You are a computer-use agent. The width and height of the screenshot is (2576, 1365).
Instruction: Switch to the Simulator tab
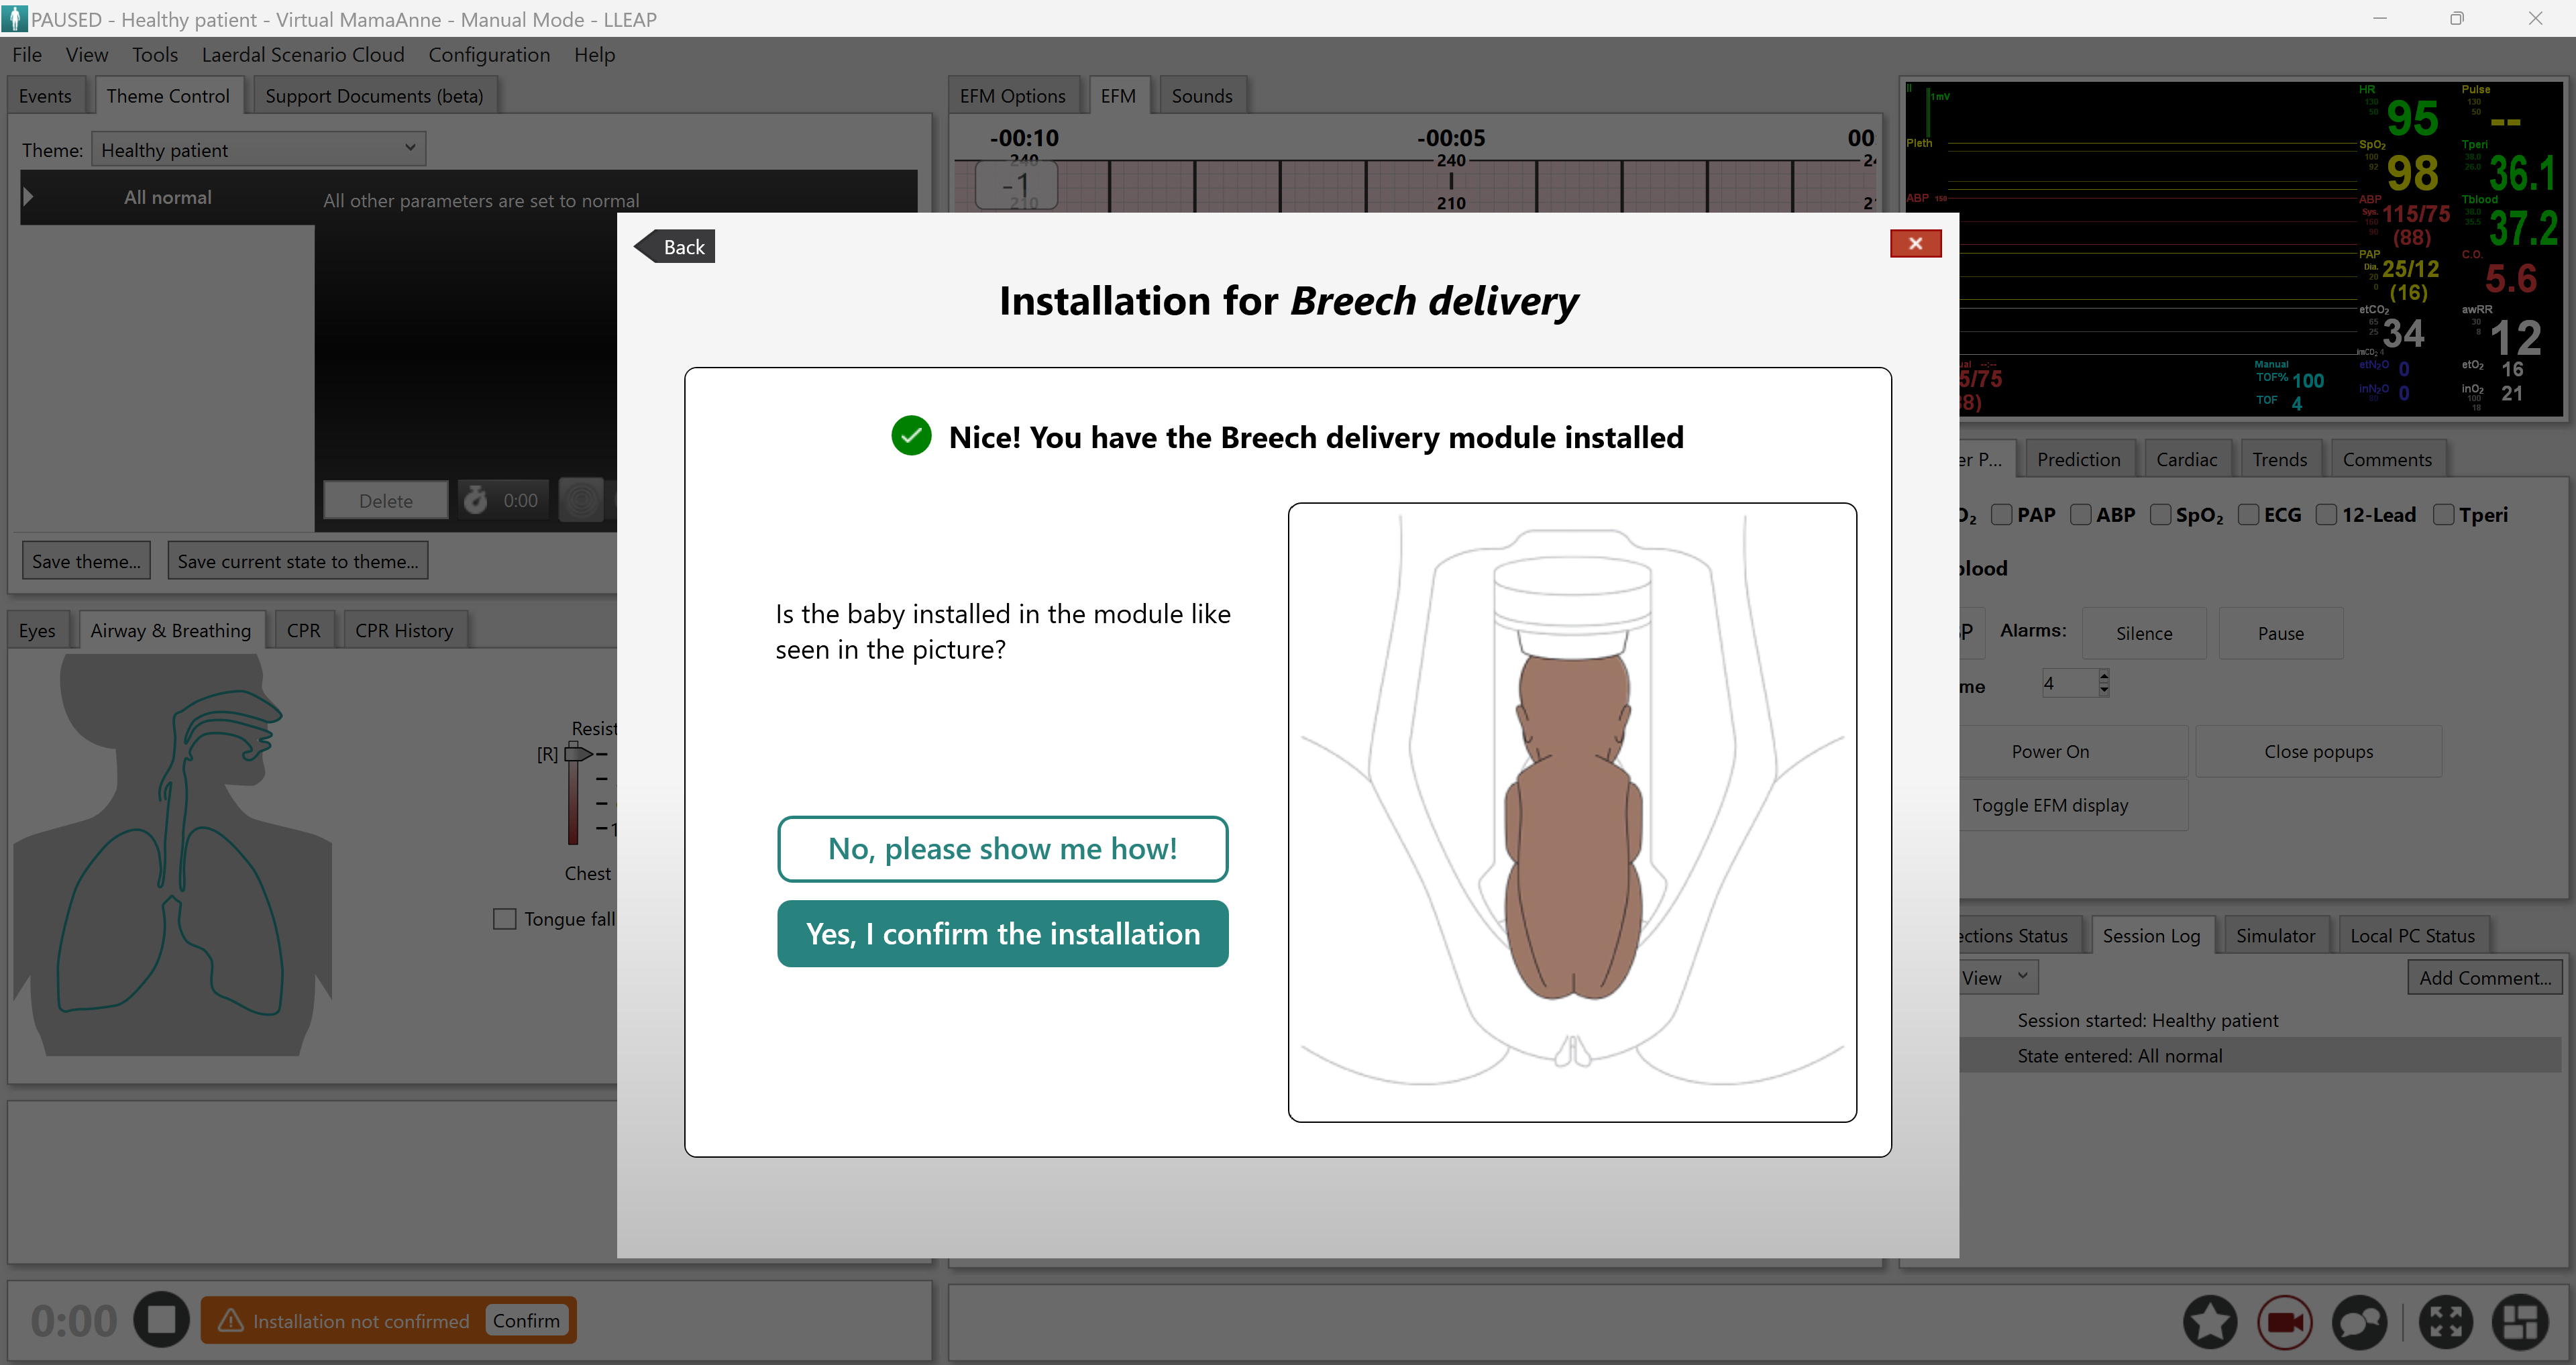tap(2276, 935)
